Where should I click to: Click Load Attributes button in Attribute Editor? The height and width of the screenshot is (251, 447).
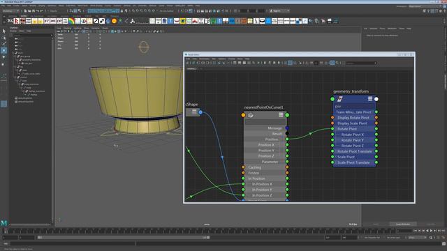coord(402,224)
